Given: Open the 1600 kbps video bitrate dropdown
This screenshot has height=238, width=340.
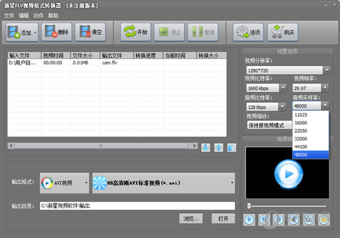Looking at the screenshot, I should pyautogui.click(x=283, y=88).
